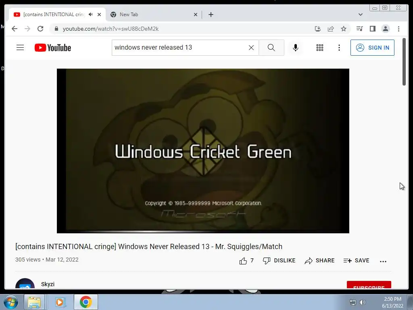Viewport: 413px width, 310px height.
Task: Open more actions ellipsis under video
Action: pos(383,261)
